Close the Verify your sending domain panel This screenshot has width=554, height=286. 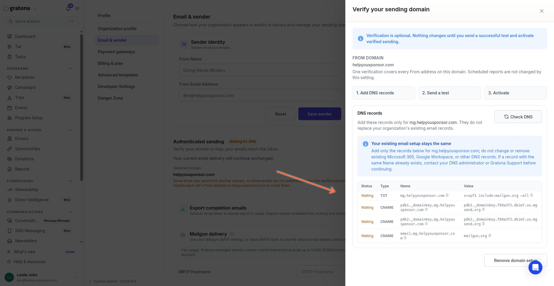click(x=542, y=11)
